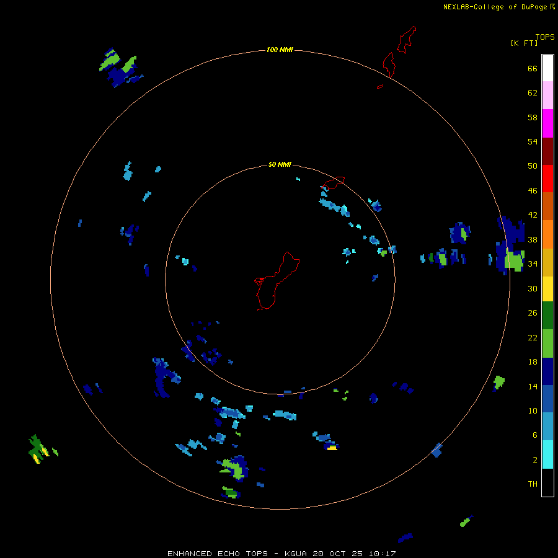Click the '50' legend value
558x558 pixels.
point(533,166)
